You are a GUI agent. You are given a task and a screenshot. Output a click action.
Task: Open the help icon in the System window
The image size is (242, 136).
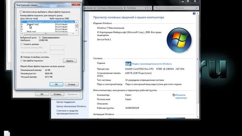(194, 14)
